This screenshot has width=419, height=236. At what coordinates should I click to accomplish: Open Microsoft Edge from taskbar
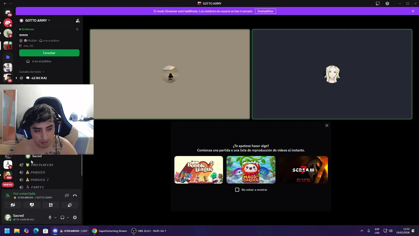click(x=36, y=231)
